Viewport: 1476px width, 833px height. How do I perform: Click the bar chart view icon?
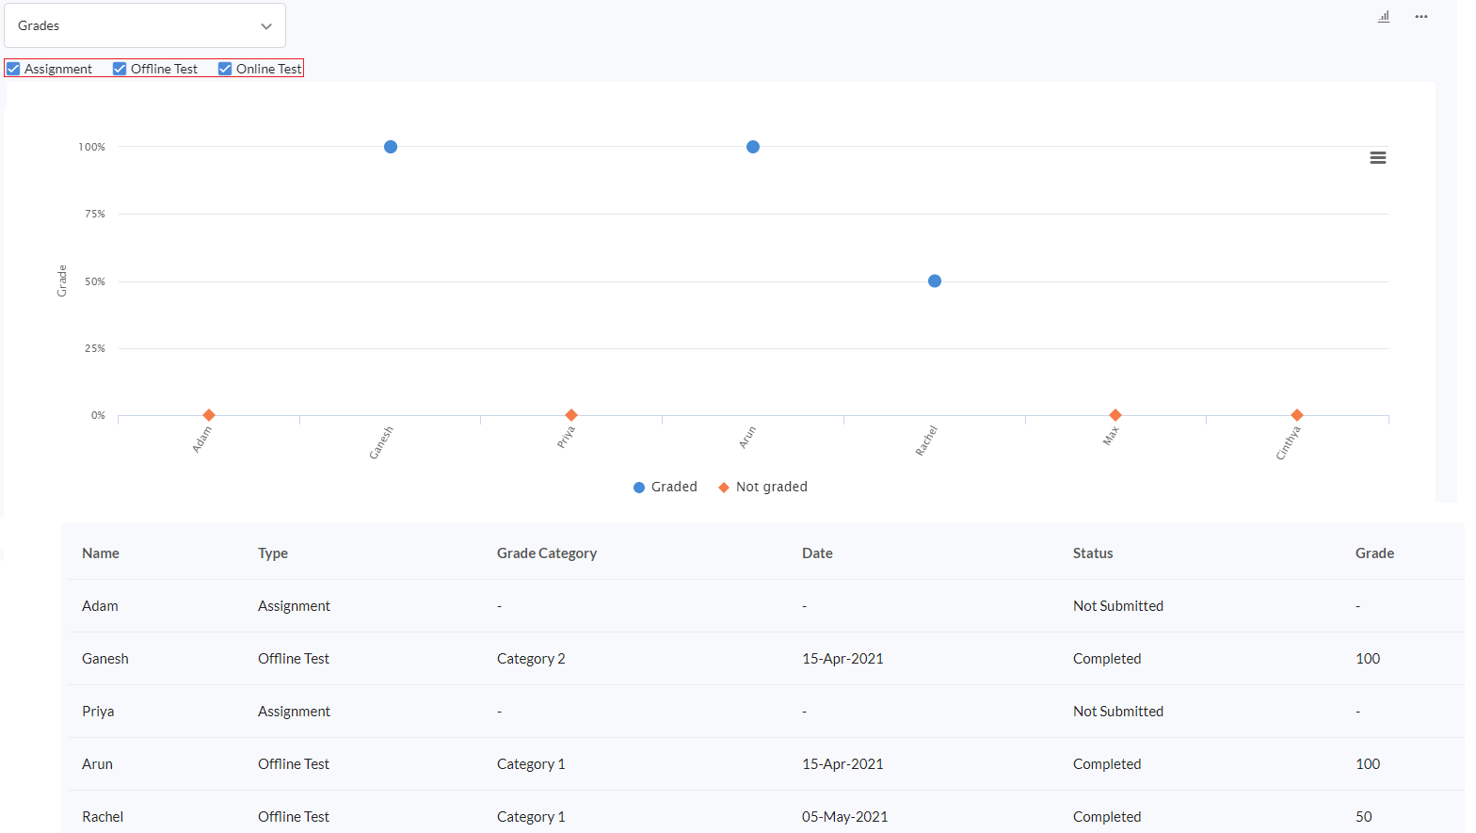click(1384, 16)
